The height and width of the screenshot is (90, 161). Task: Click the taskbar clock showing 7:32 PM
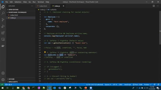(x=152, y=88)
